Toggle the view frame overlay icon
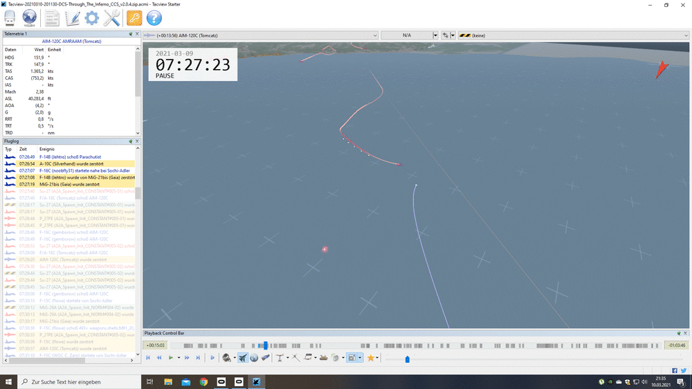Image resolution: width=692 pixels, height=389 pixels. (x=352, y=358)
